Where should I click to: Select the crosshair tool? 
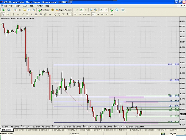[8, 14]
